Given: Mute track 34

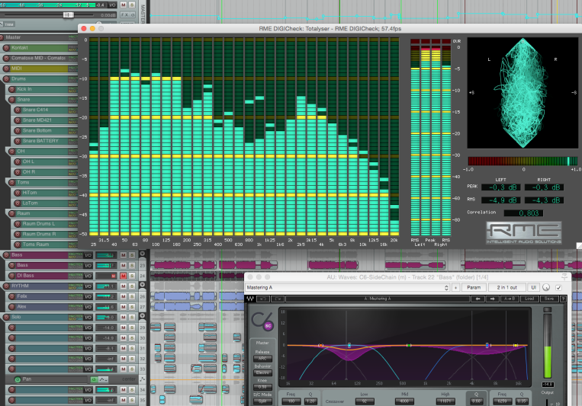Looking at the screenshot, I should point(124,390).
